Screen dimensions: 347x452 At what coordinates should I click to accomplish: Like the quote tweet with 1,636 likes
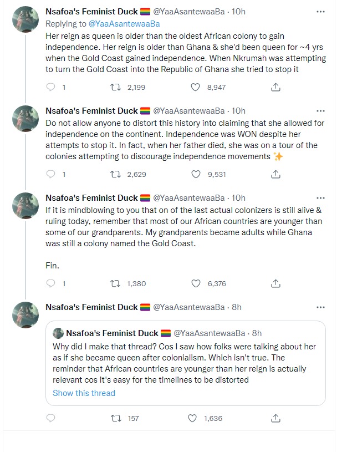[x=195, y=418]
